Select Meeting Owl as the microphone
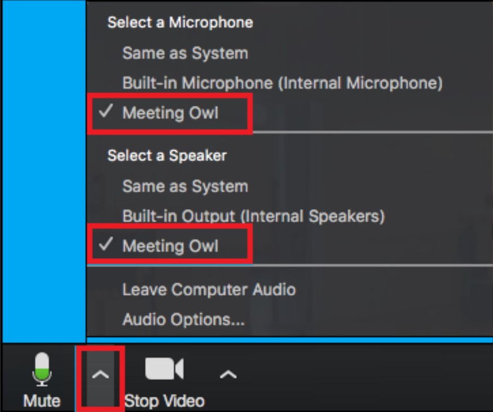 point(170,112)
